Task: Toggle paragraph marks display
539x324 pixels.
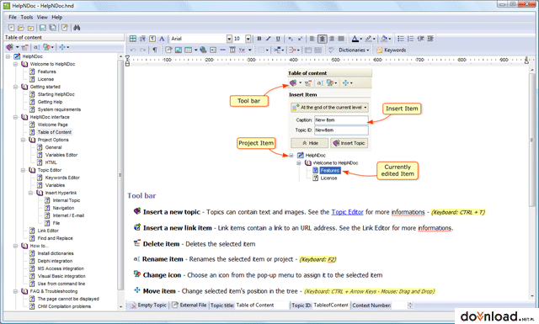Action: [155, 50]
